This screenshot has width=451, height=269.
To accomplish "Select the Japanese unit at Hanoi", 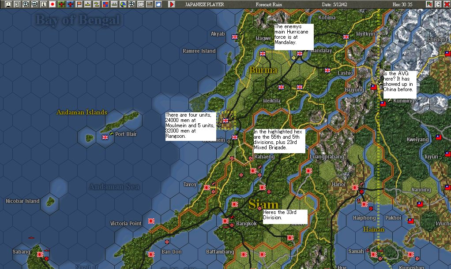I will point(355,188).
